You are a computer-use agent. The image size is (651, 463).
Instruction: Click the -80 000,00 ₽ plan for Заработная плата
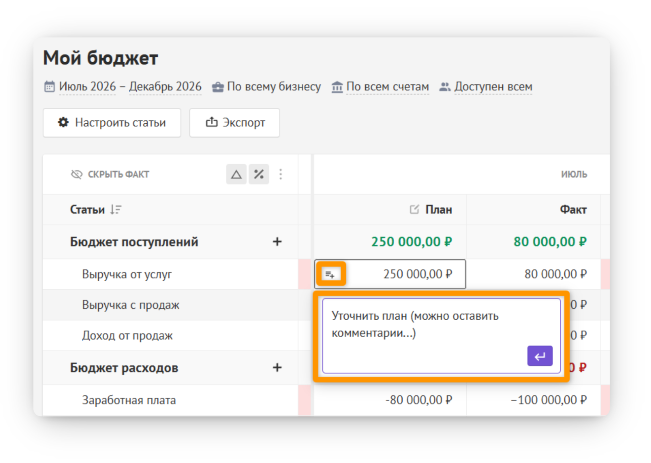point(419,400)
